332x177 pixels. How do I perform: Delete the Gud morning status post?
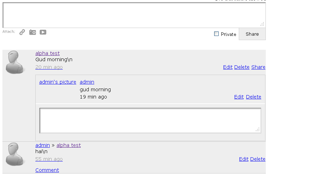242,67
